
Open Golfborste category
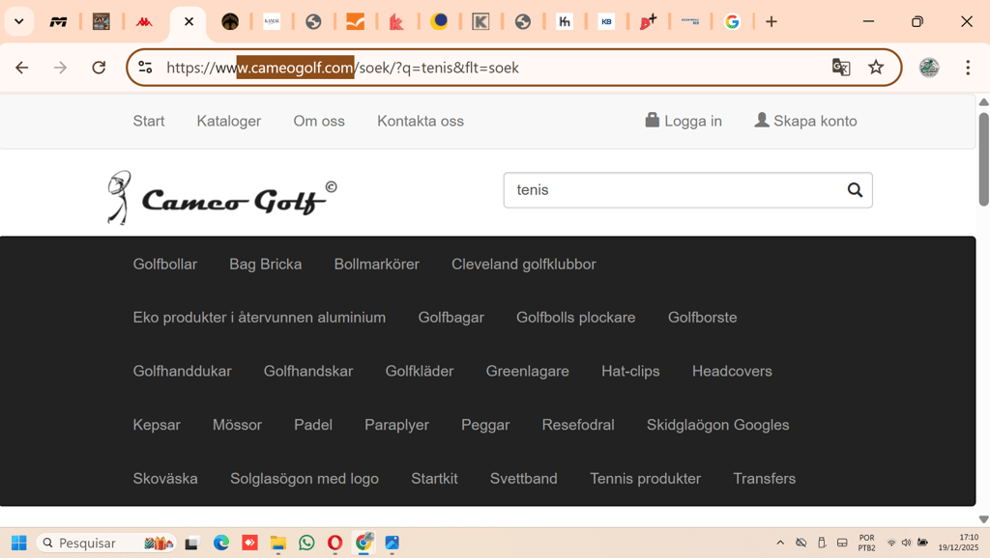(702, 318)
